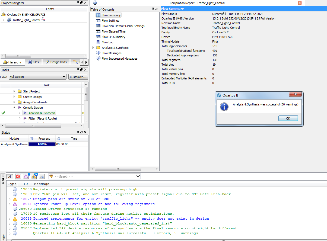The width and height of the screenshot is (327, 241).
Task: Expand the Fitter (Place & Route) task
Action: (x=20, y=118)
